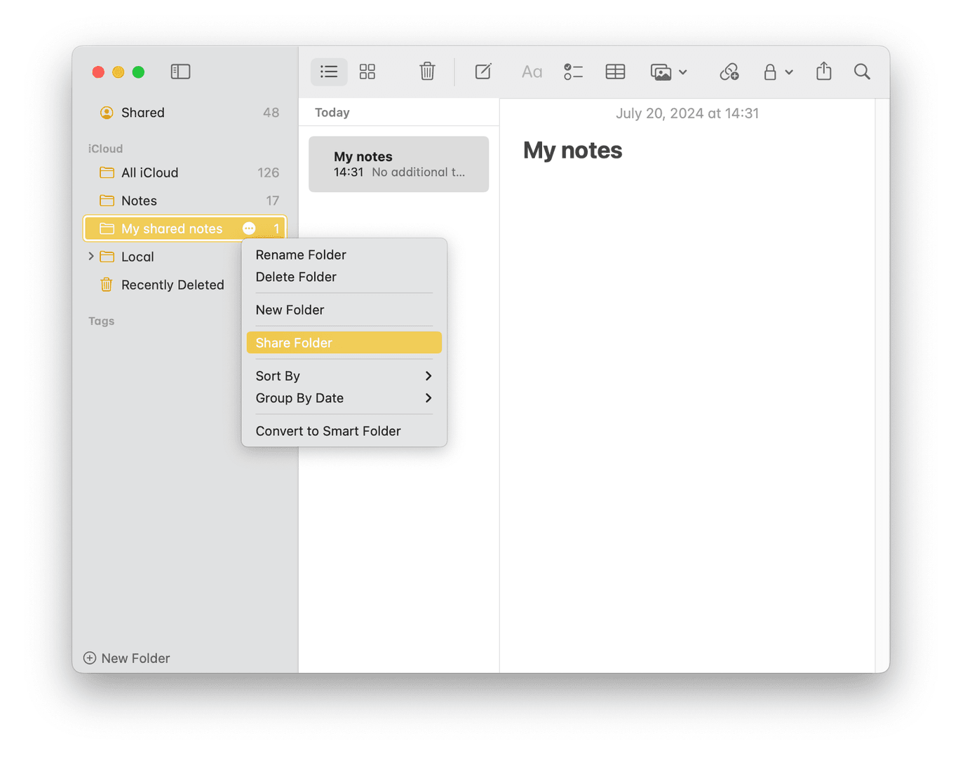
Task: Create a new note with compose icon
Action: pos(483,71)
